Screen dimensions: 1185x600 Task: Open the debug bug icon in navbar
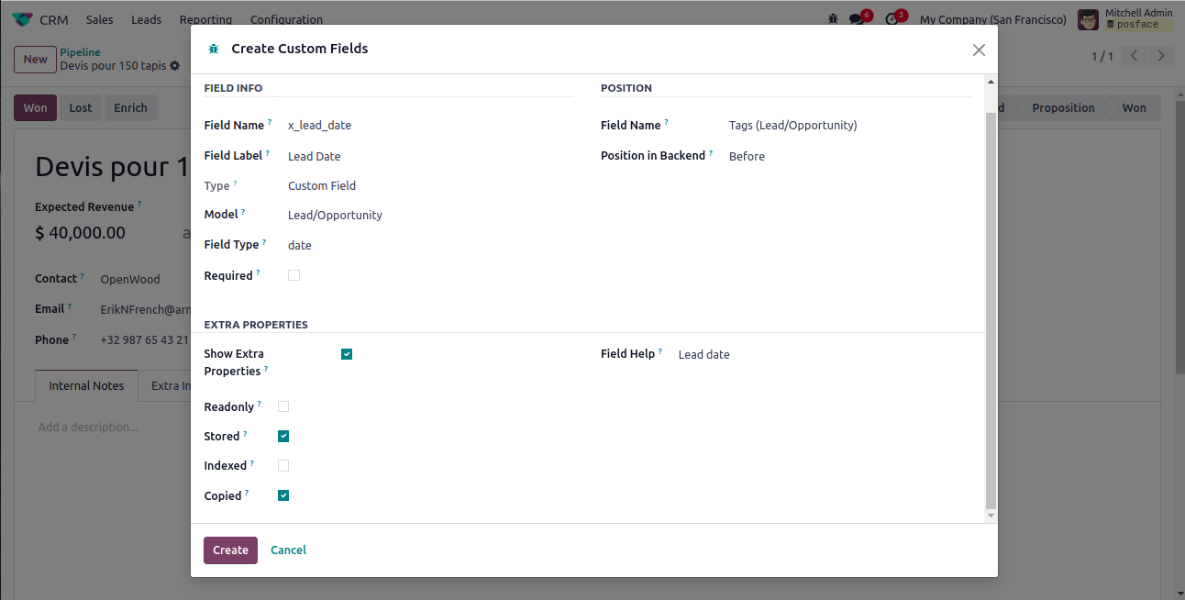pyautogui.click(x=833, y=19)
